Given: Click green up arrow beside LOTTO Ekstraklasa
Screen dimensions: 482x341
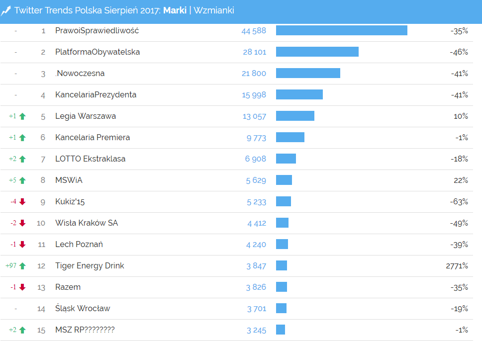Looking at the screenshot, I should tap(22, 159).
